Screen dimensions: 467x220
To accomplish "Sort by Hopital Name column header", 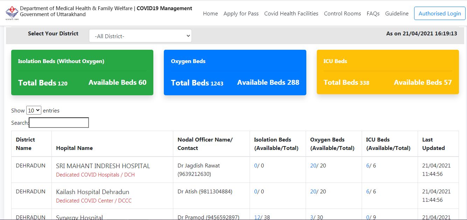I will pyautogui.click(x=112, y=144).
